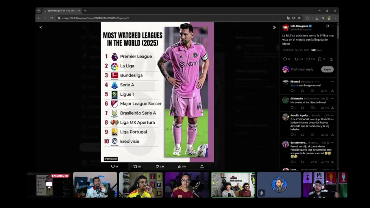370x208 pixels.
Task: Click the reply icon under libertad's comment
Action: [292, 91]
